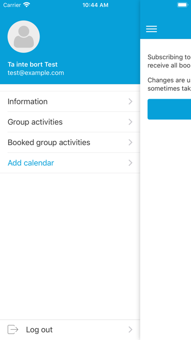This screenshot has width=191, height=340.
Task: Tap the 10:44 AM clock in status bar
Action: coord(95,5)
